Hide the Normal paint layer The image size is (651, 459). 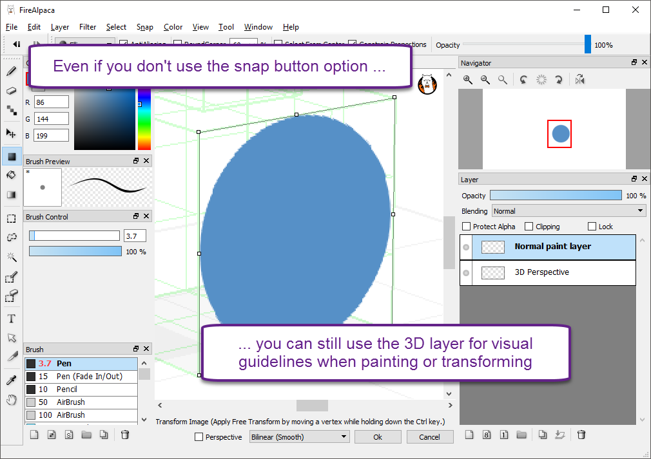pos(466,247)
